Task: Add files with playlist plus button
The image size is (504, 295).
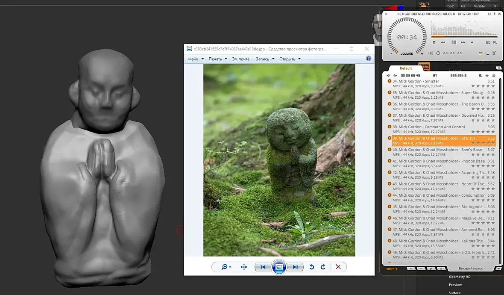Action: (x=411, y=268)
